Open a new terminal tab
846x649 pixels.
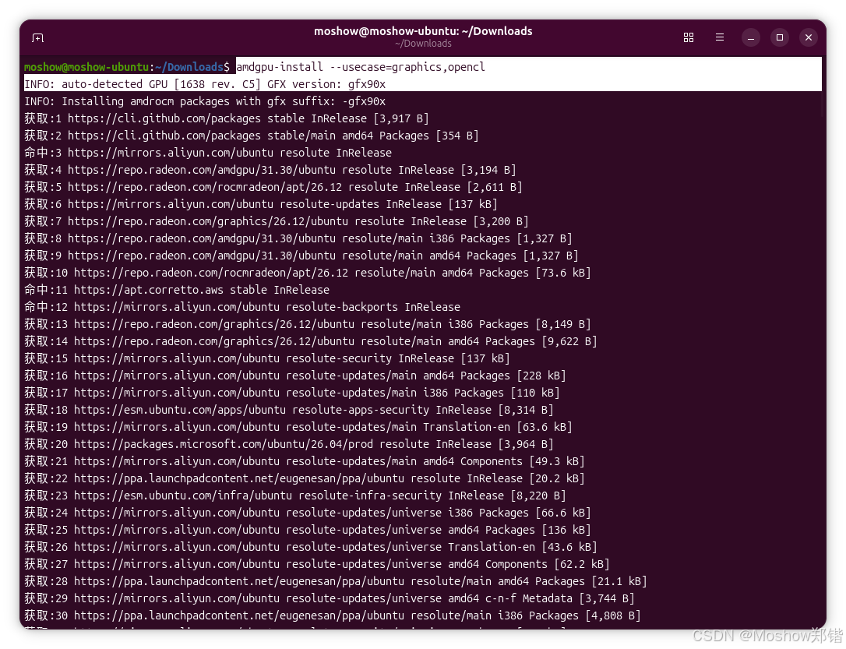click(x=37, y=37)
